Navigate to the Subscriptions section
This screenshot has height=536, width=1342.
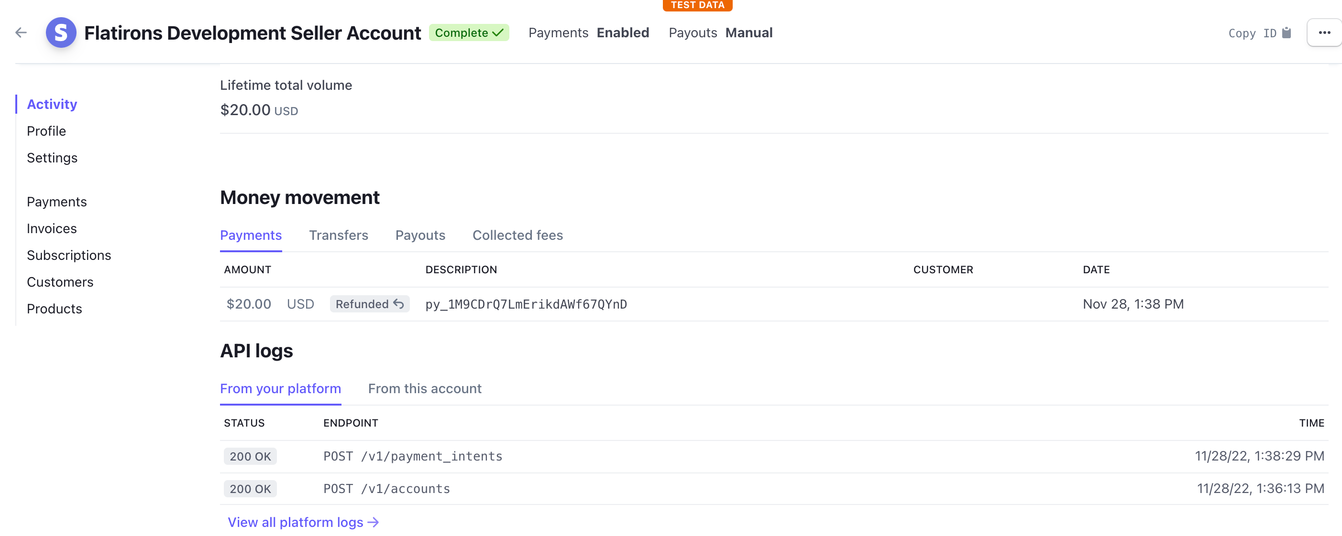(68, 254)
